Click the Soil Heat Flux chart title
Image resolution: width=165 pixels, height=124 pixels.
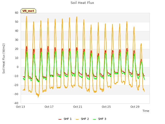tap(82, 3)
